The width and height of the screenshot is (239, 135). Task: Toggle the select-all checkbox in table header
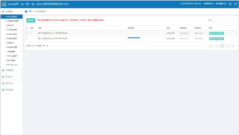pos(26,28)
